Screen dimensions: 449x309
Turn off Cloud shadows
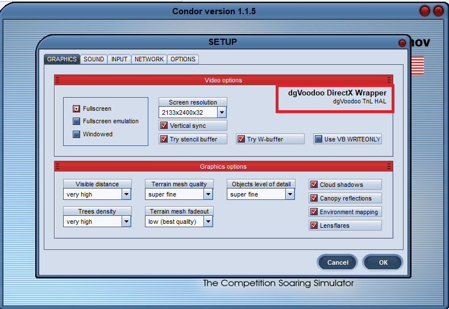[314, 185]
